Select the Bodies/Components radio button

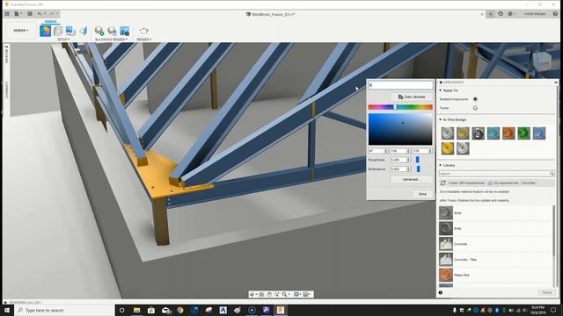475,99
